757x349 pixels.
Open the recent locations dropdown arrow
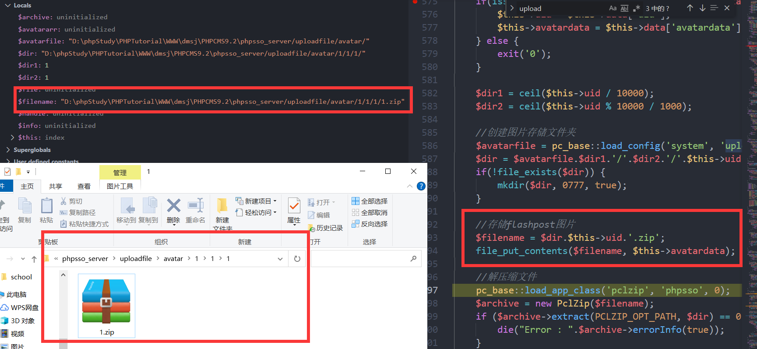23,259
